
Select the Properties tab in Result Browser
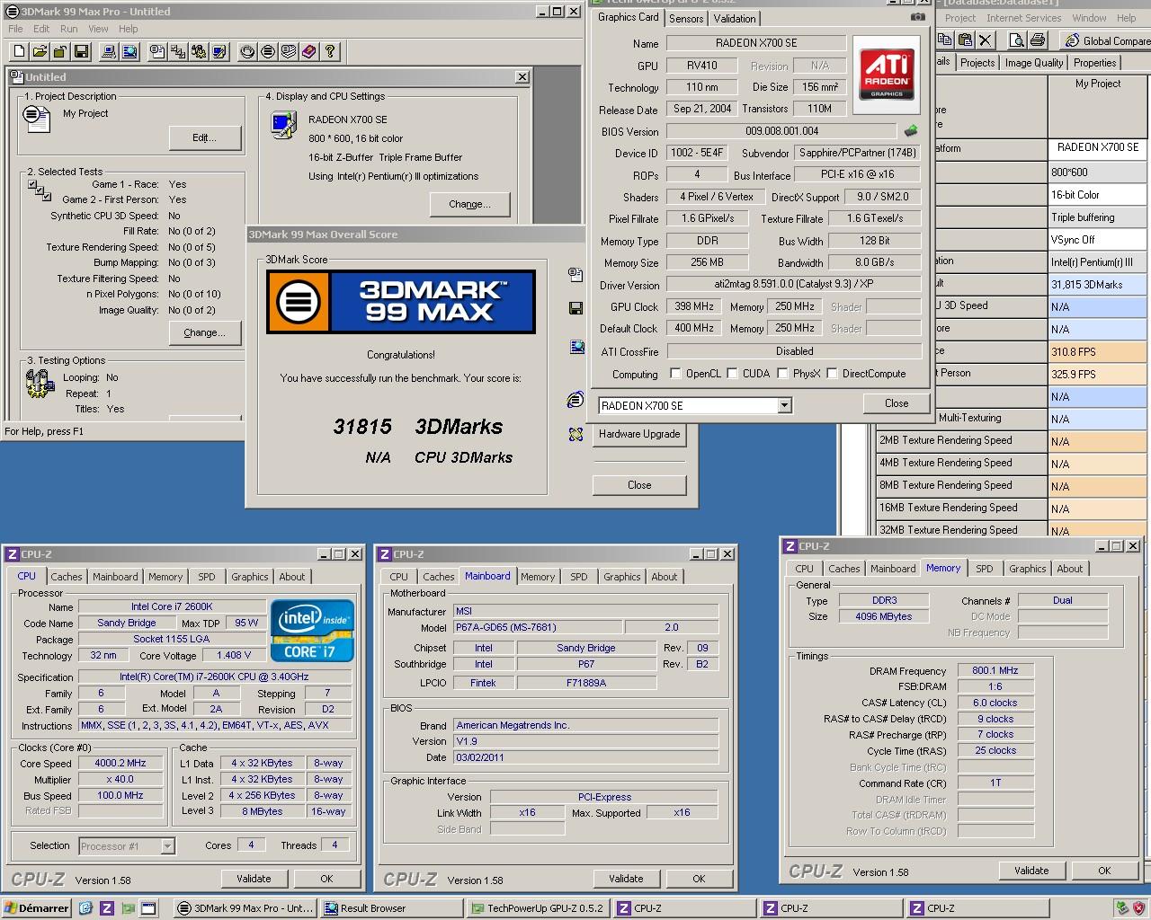tap(1094, 63)
